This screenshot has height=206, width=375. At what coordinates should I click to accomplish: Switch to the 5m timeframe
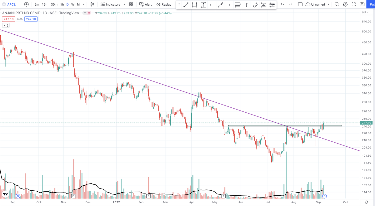[x=37, y=4]
